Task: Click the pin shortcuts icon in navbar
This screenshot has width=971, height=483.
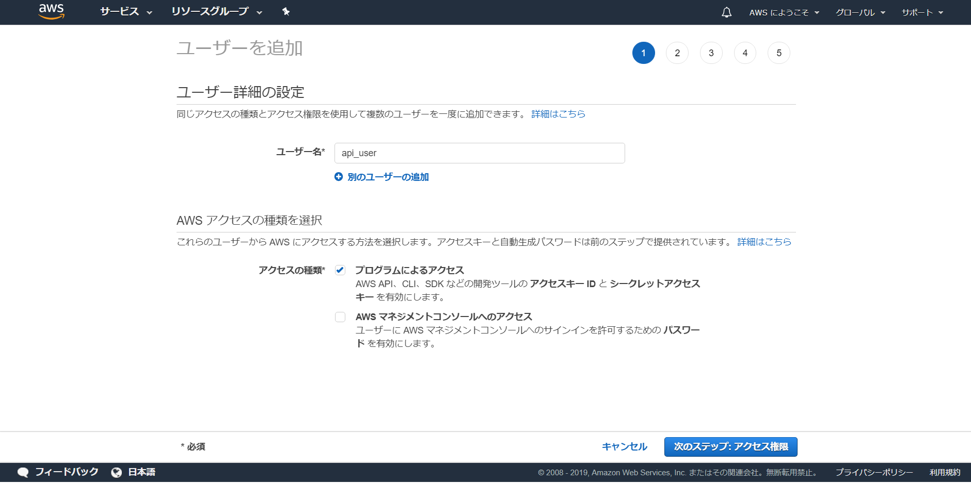Action: click(286, 11)
